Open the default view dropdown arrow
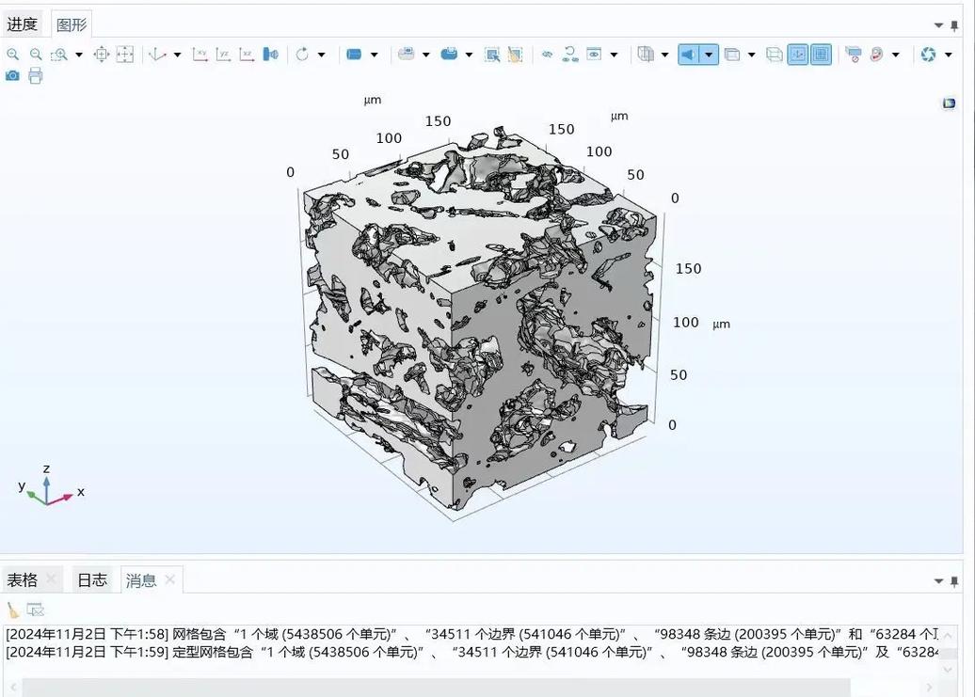The height and width of the screenshot is (697, 975). click(x=177, y=55)
